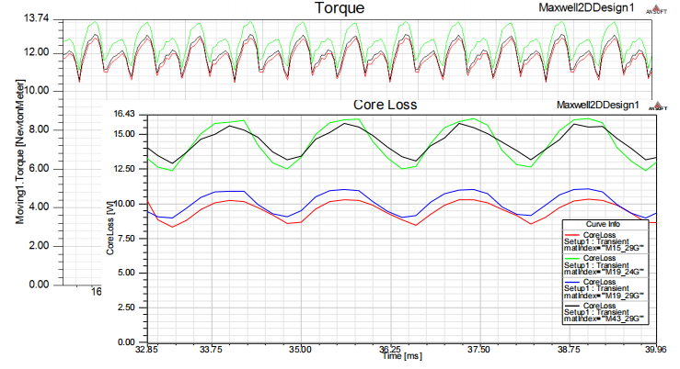Image resolution: width=680 pixels, height=369 pixels.
Task: Click the 2.00 tick on the Torque axis
Action: 39,246
